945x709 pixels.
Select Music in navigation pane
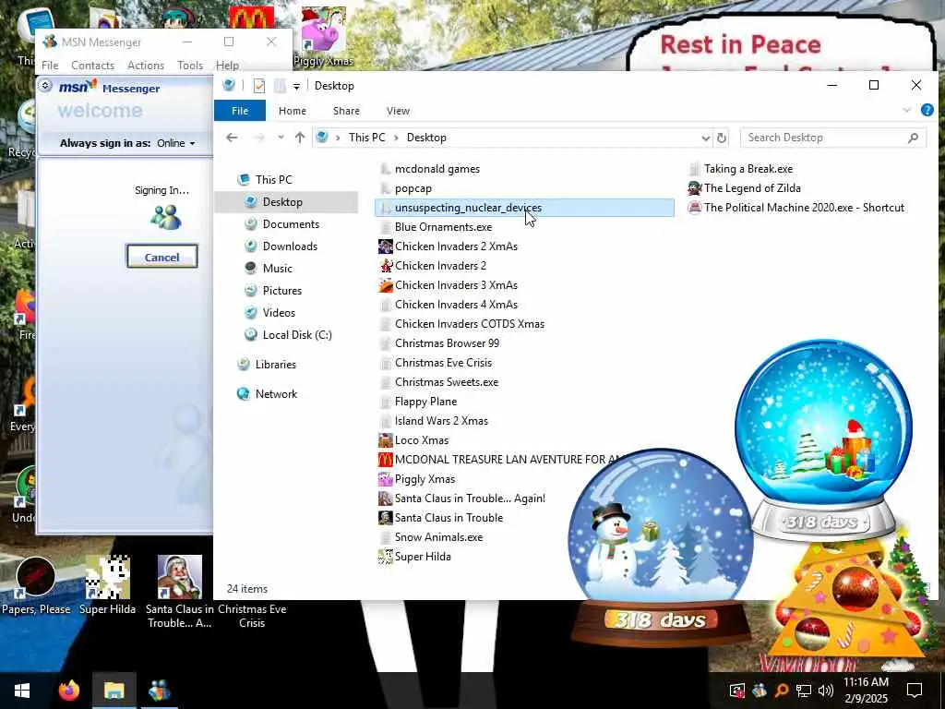point(277,269)
